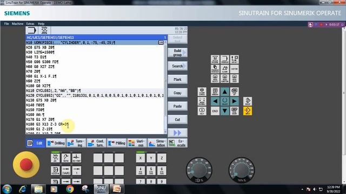The height and width of the screenshot is (194, 346).
Task: Click the Mark softkey
Action: coord(177,79)
